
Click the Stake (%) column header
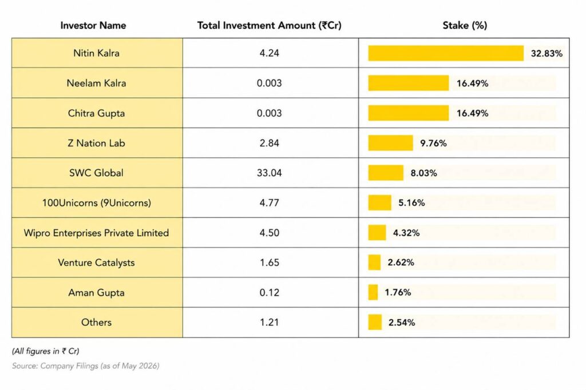[x=465, y=25]
